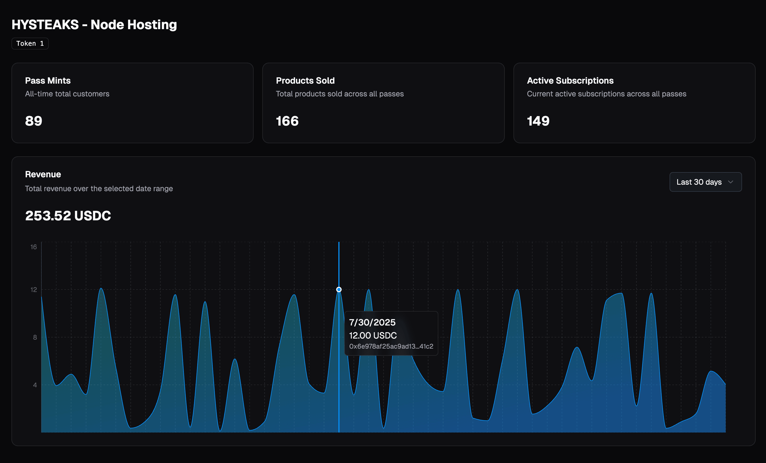Open the Products Sold card

click(x=383, y=103)
